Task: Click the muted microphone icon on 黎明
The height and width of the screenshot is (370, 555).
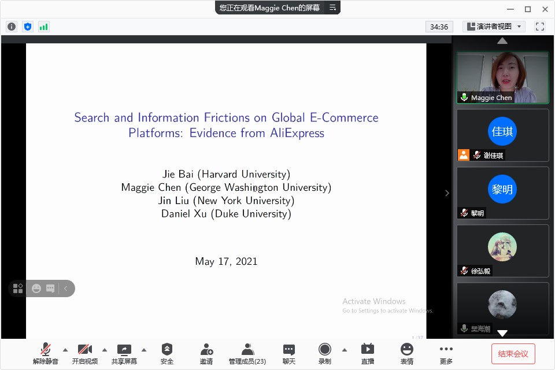Action: click(x=464, y=213)
